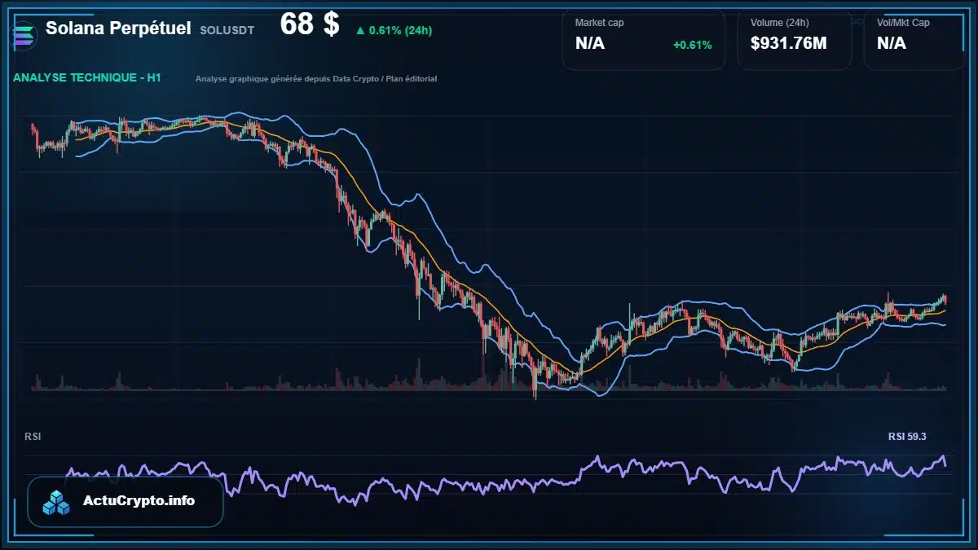
Task: Click the '68 $' price value
Action: point(310,24)
